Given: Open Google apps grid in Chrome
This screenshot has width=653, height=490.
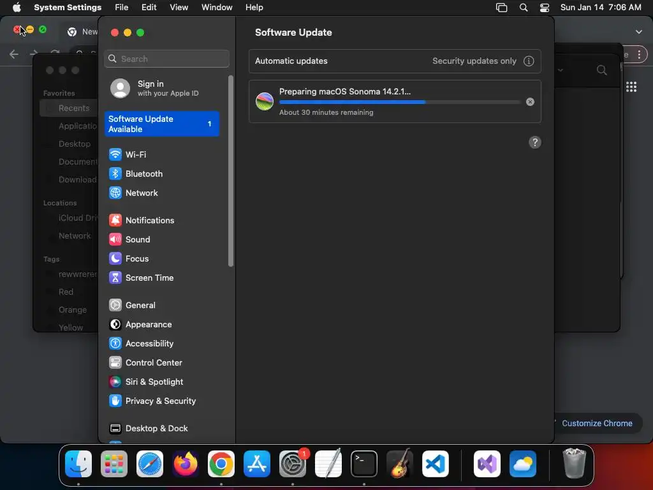Looking at the screenshot, I should click(631, 87).
